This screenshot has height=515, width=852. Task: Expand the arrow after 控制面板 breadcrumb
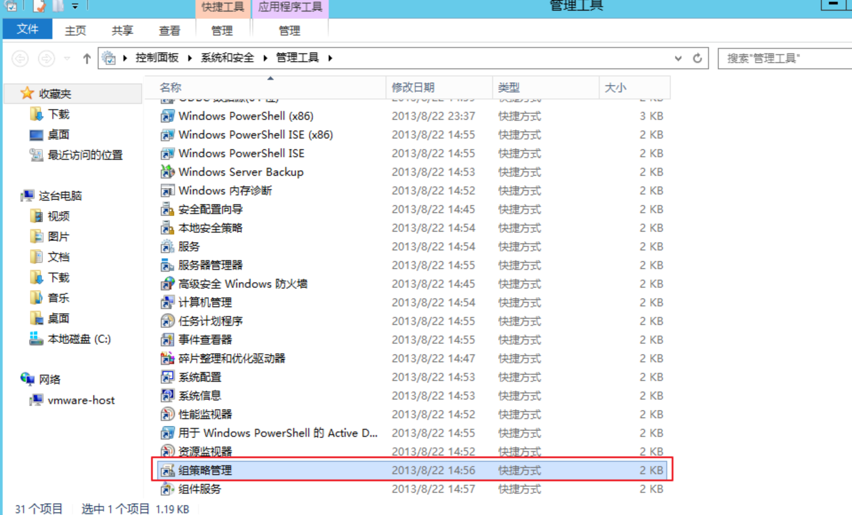(190, 58)
